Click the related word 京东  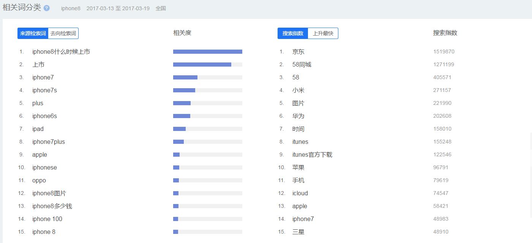click(298, 51)
